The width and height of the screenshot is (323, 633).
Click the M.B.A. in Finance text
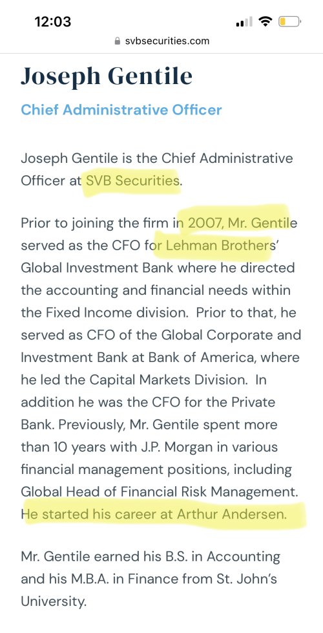134,579
